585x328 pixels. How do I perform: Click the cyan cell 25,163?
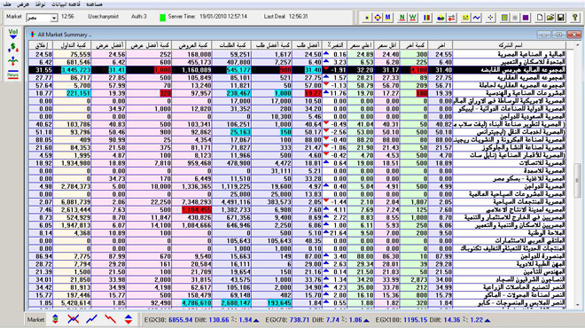pos(240,132)
